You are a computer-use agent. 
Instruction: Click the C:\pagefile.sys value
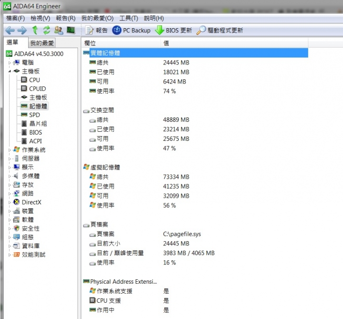182,234
